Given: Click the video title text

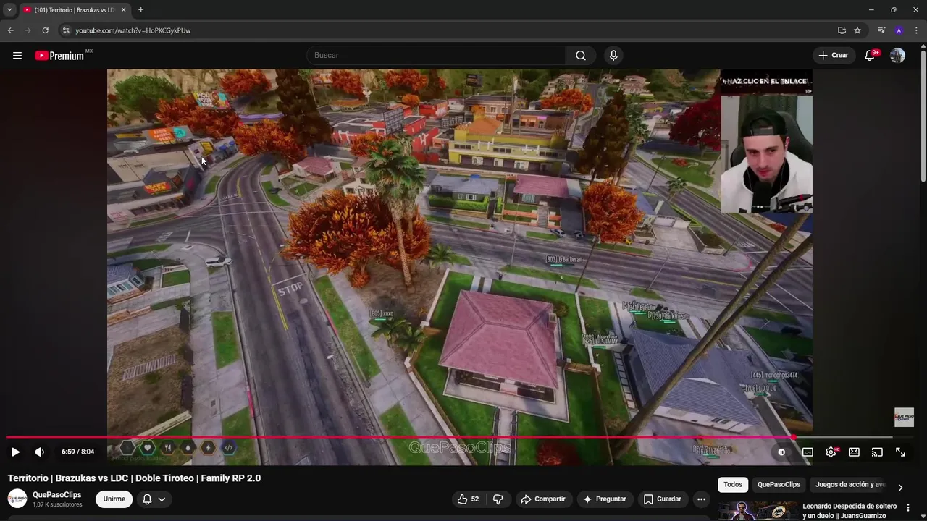Looking at the screenshot, I should (x=134, y=478).
